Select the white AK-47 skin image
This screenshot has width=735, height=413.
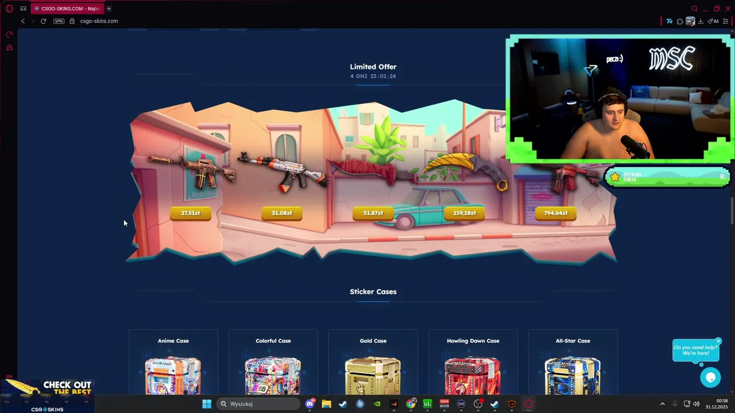281,172
